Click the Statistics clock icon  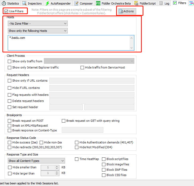coord(4,3)
